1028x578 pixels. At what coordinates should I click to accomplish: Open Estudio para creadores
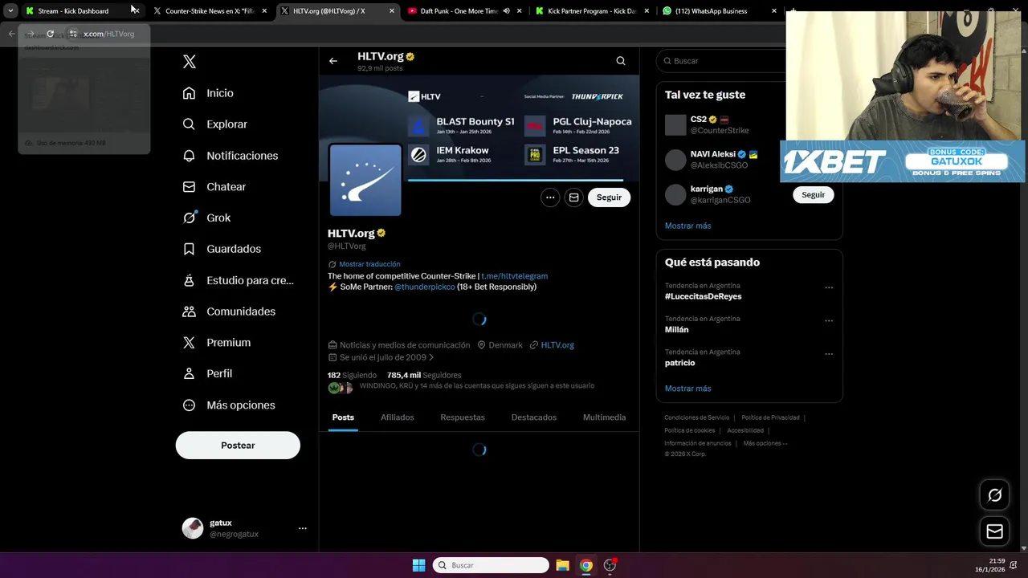238,280
